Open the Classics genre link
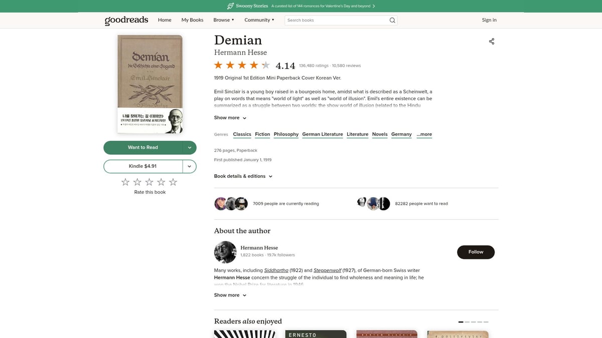Image resolution: width=602 pixels, height=338 pixels. point(242,134)
